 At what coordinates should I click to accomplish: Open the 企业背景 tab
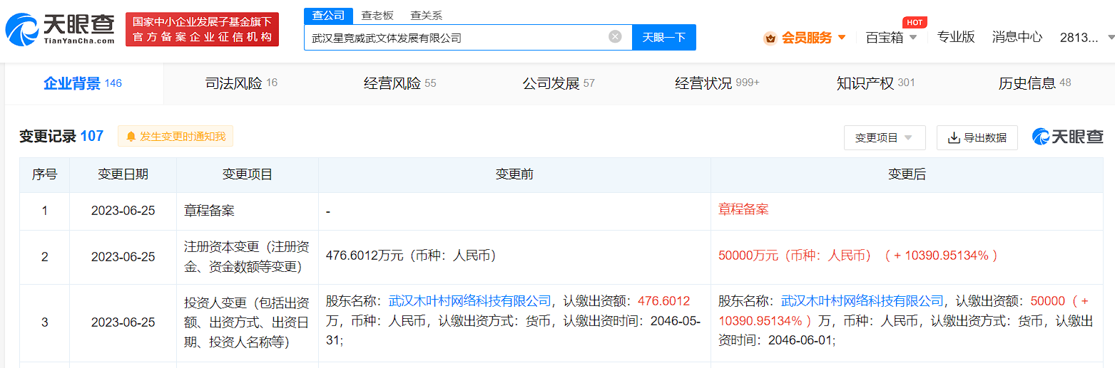click(x=83, y=83)
